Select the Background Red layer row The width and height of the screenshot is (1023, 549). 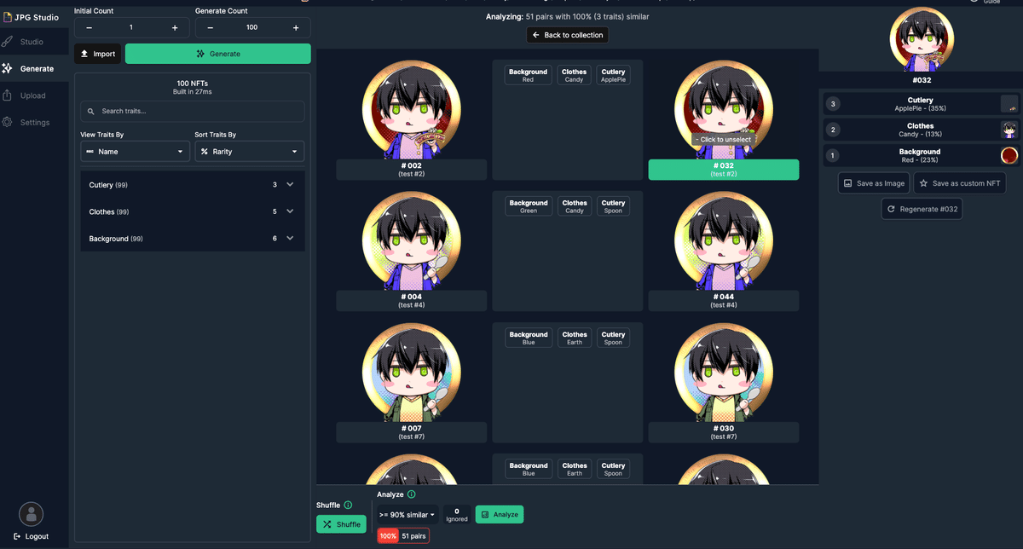click(921, 155)
